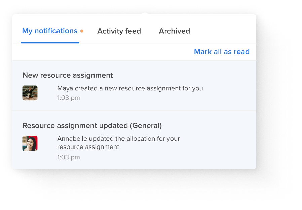The height and width of the screenshot is (210, 302).
Task: Click the Maya created a new resource assignment message
Action: (x=130, y=88)
